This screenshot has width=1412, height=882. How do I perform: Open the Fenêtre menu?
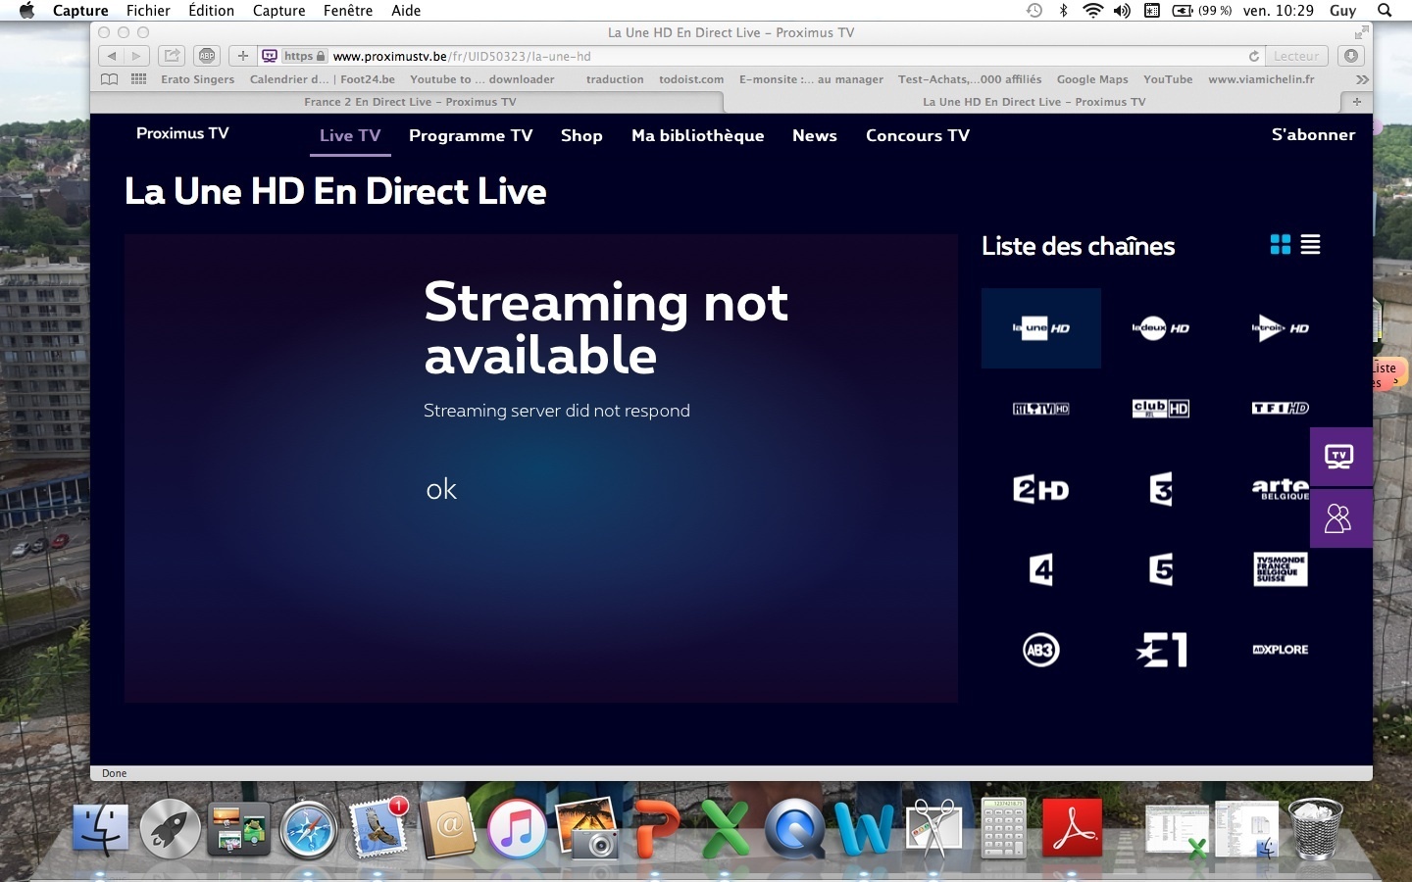[348, 11]
